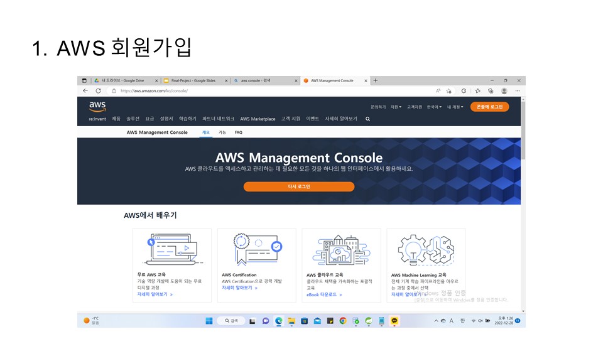Click the browser back arrow
This screenshot has width=603, height=339.
tap(85, 90)
